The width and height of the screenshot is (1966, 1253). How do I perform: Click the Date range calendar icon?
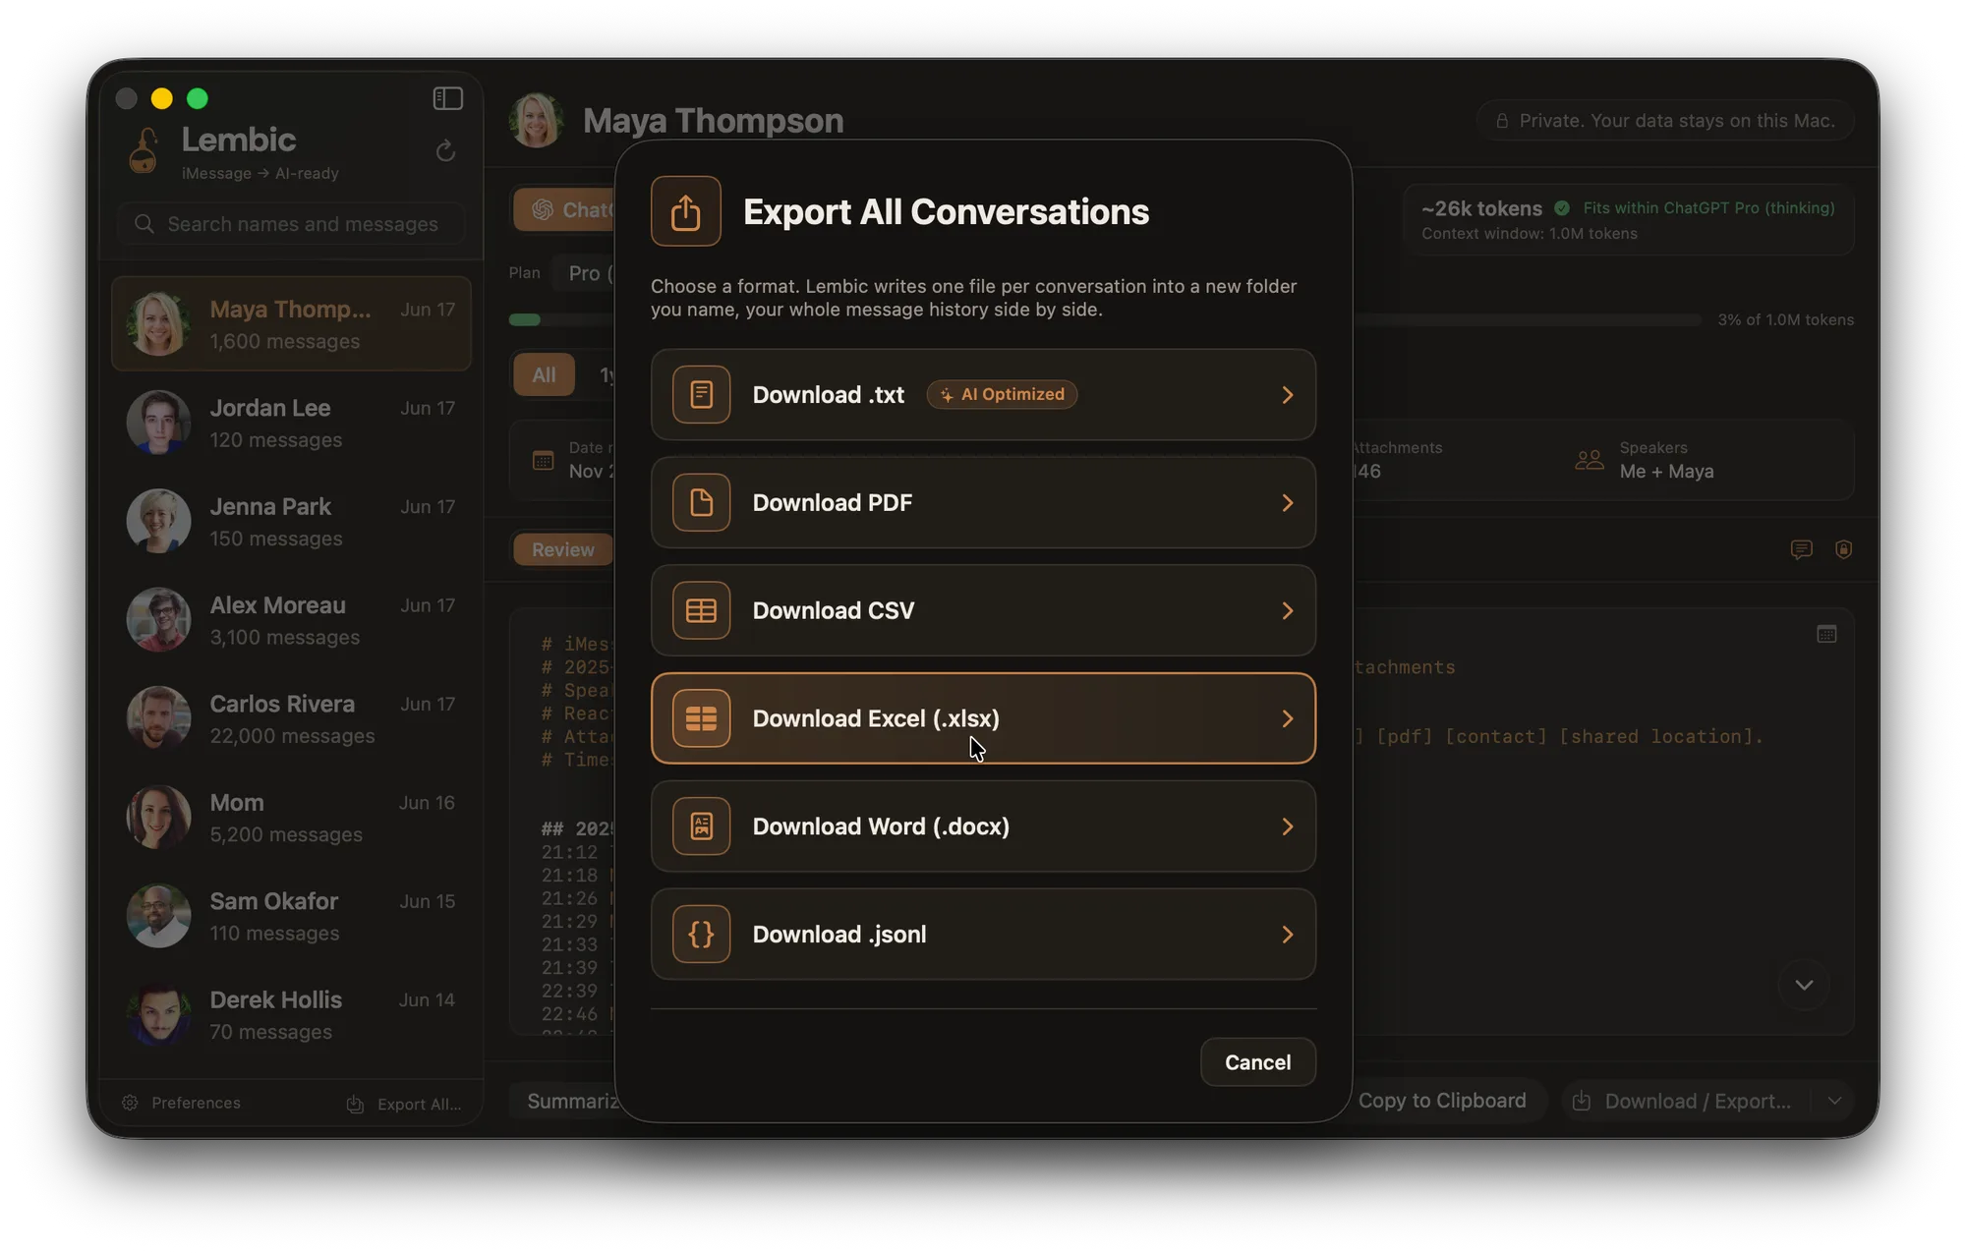click(543, 460)
